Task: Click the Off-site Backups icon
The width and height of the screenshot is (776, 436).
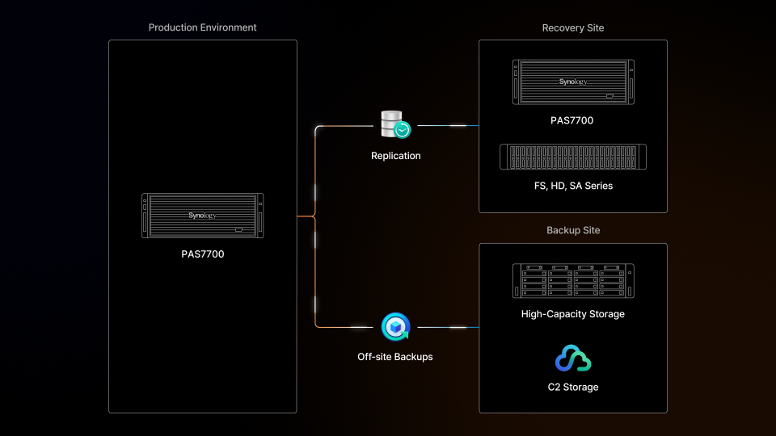Action: (x=395, y=327)
